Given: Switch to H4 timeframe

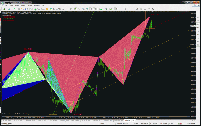Looking at the screenshot, I should point(198,35).
